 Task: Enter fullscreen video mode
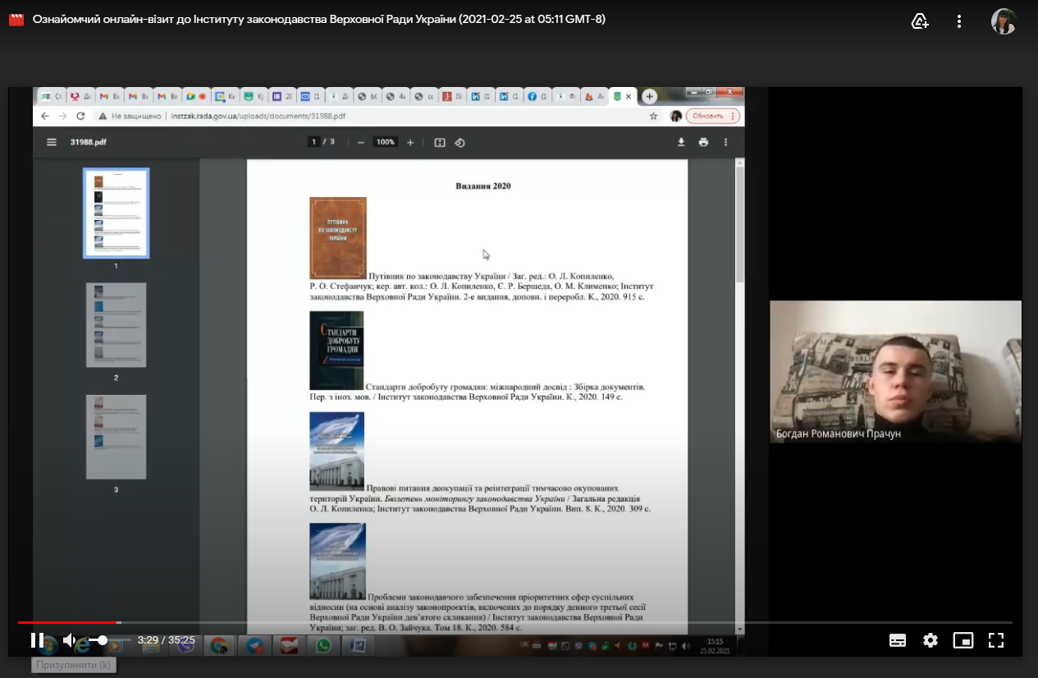point(996,640)
